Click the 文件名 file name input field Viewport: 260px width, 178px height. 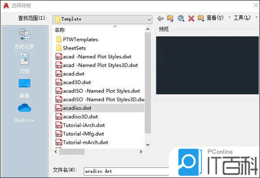127,171
